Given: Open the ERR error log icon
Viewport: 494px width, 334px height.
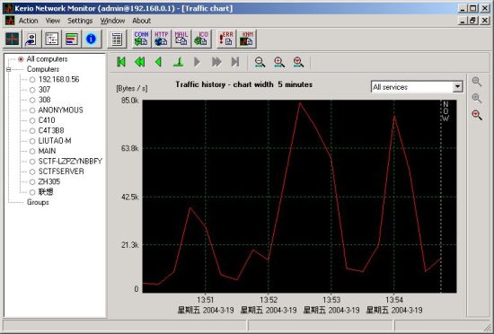Looking at the screenshot, I should (x=226, y=39).
